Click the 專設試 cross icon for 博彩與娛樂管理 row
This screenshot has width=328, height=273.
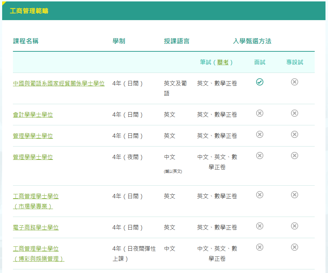(x=294, y=247)
